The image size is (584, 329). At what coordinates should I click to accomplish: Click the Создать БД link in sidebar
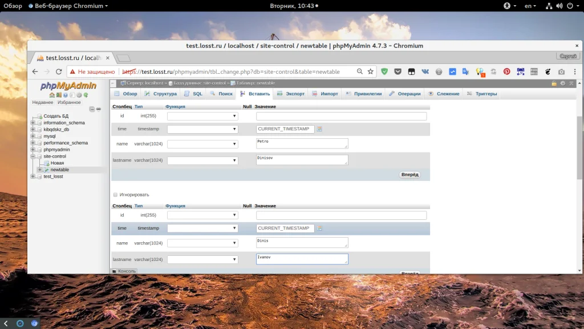click(x=55, y=116)
